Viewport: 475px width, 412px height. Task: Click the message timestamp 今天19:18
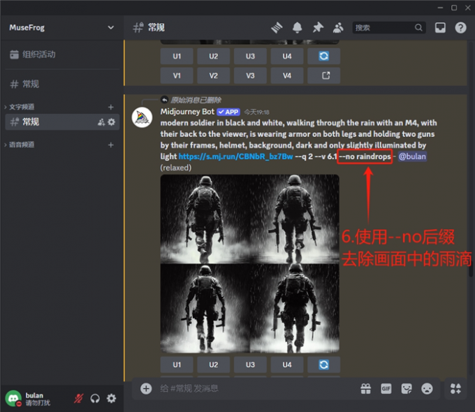256,112
